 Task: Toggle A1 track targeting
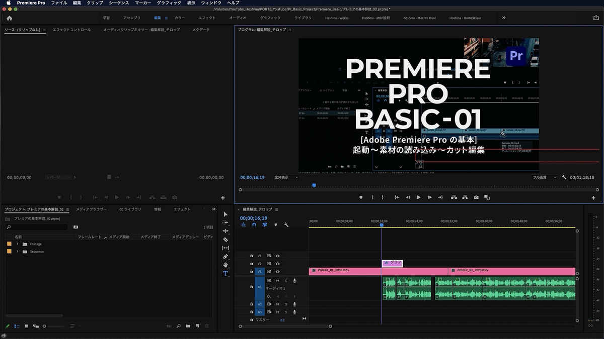pyautogui.click(x=260, y=287)
